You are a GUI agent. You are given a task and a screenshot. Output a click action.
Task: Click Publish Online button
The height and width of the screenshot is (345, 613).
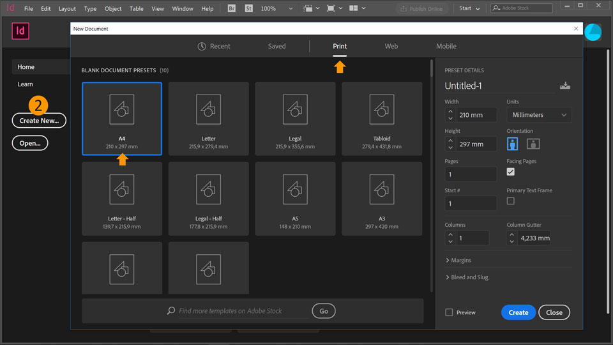(x=421, y=8)
